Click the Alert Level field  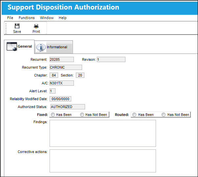point(53,91)
